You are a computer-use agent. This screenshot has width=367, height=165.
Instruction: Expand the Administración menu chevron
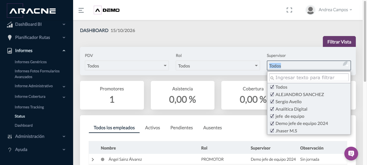64,137
